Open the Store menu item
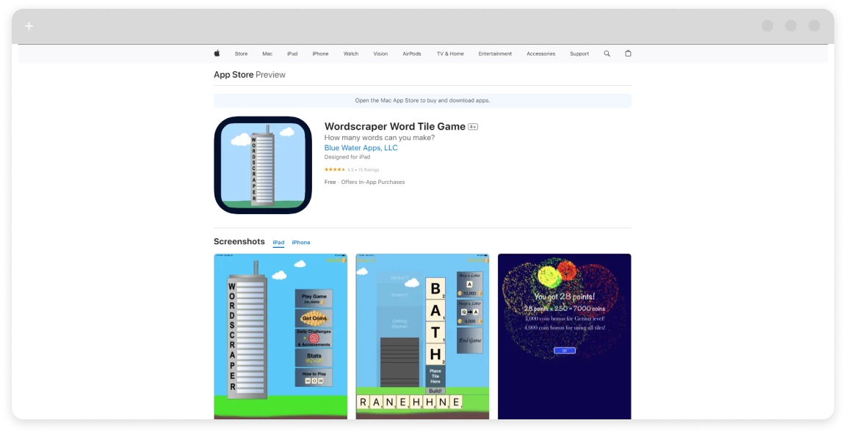This screenshot has height=434, width=846. point(241,54)
